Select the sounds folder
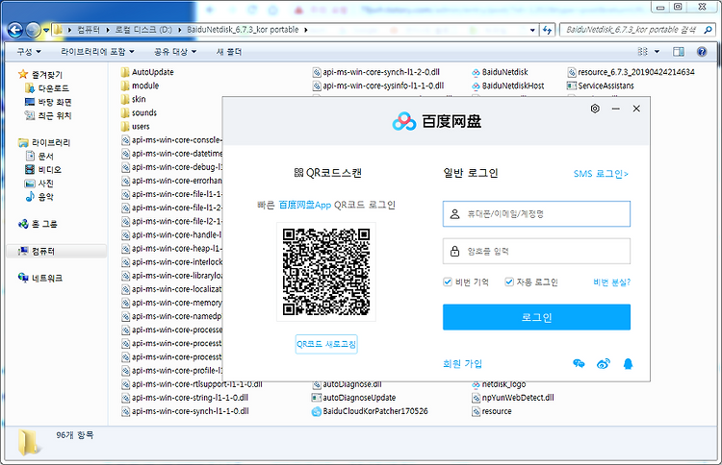Screen dimensions: 722x465 [139, 113]
